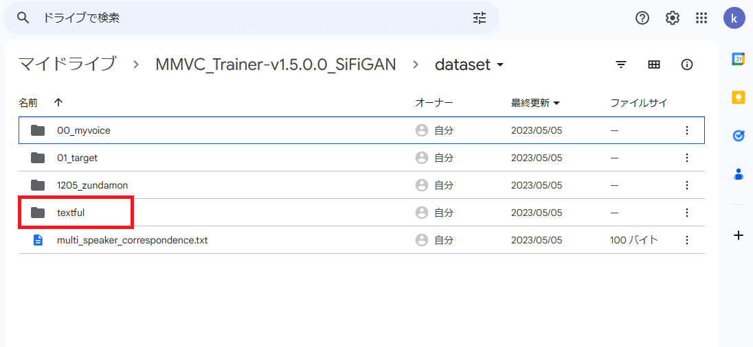
Task: Open Google Calendar side panel icon
Action: coord(738,59)
